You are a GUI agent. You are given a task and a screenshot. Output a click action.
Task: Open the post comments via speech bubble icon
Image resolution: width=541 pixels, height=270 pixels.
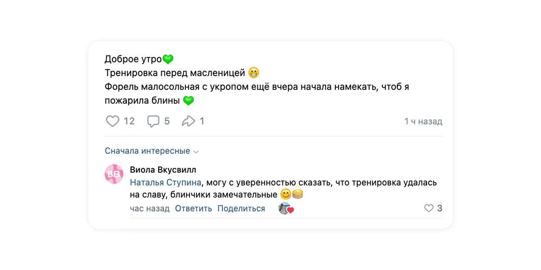pyautogui.click(x=153, y=121)
